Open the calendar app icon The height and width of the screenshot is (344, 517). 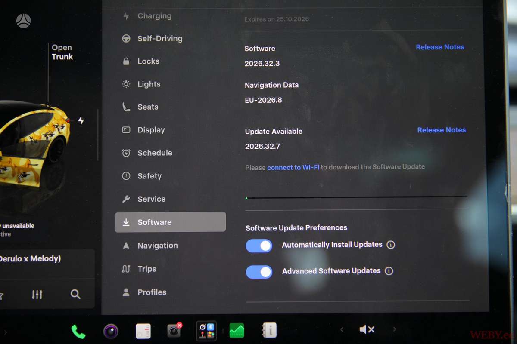point(143,331)
